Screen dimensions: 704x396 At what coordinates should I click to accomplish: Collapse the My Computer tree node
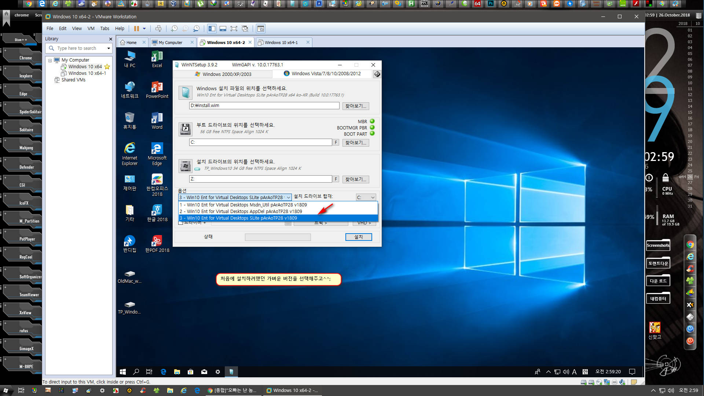tap(50, 60)
